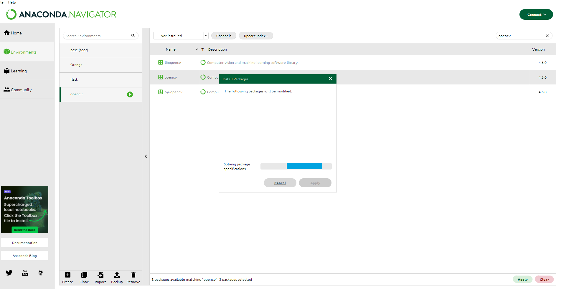561x289 pixels.
Task: Select the flask environment
Action: (x=101, y=79)
